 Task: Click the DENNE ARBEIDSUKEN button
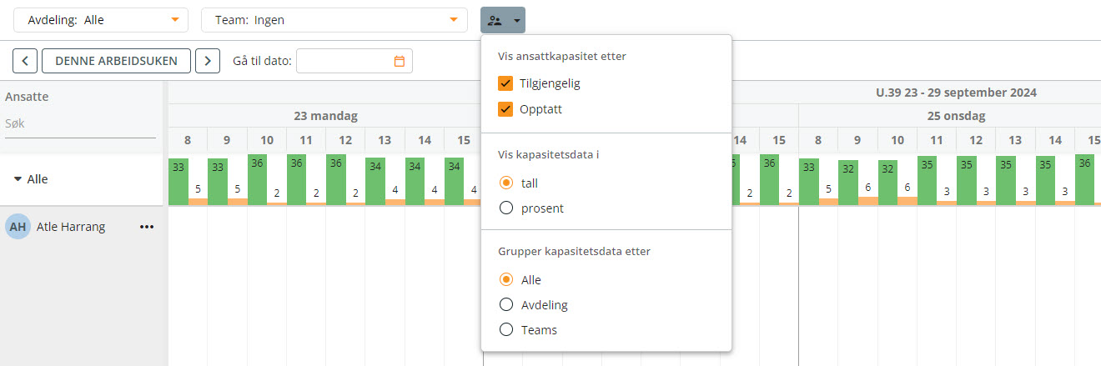point(116,61)
